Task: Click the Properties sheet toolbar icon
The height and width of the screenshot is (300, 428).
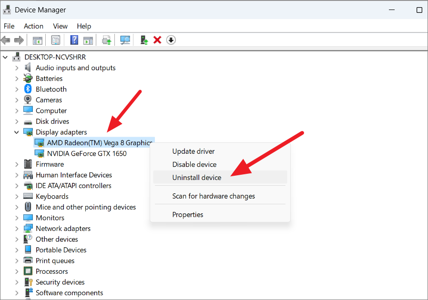Action: click(x=56, y=40)
